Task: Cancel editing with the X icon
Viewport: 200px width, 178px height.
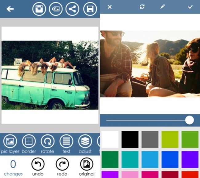Action: pos(110,7)
